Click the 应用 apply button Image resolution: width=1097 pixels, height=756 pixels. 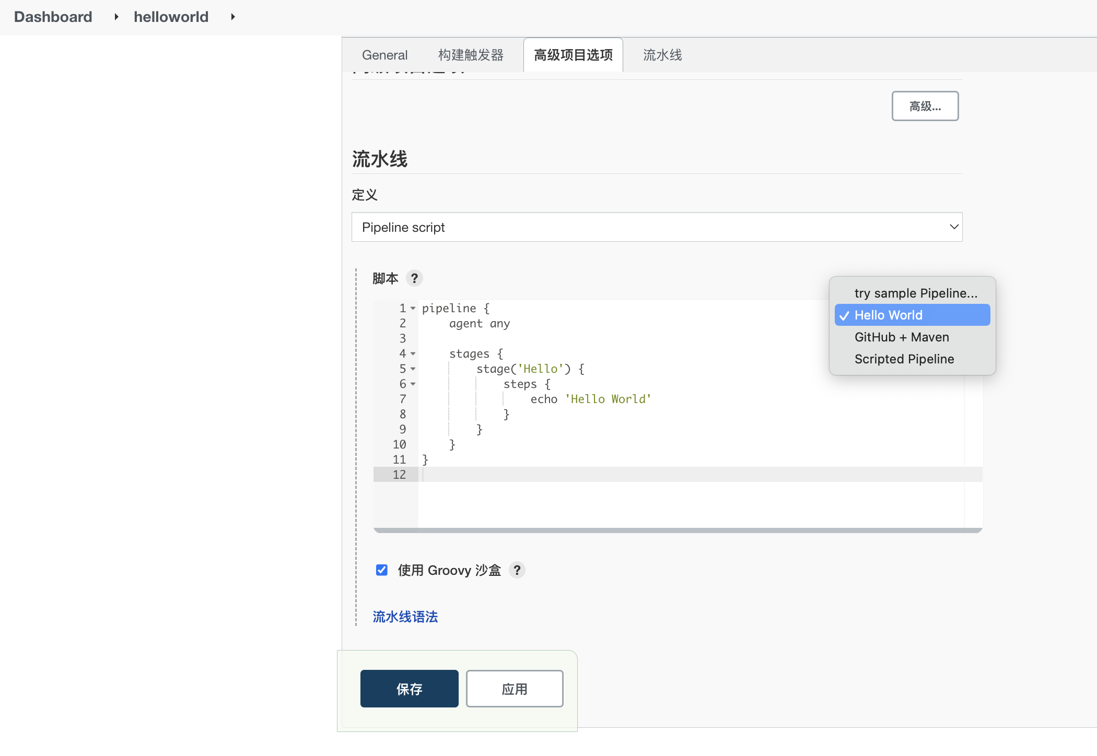click(x=515, y=689)
